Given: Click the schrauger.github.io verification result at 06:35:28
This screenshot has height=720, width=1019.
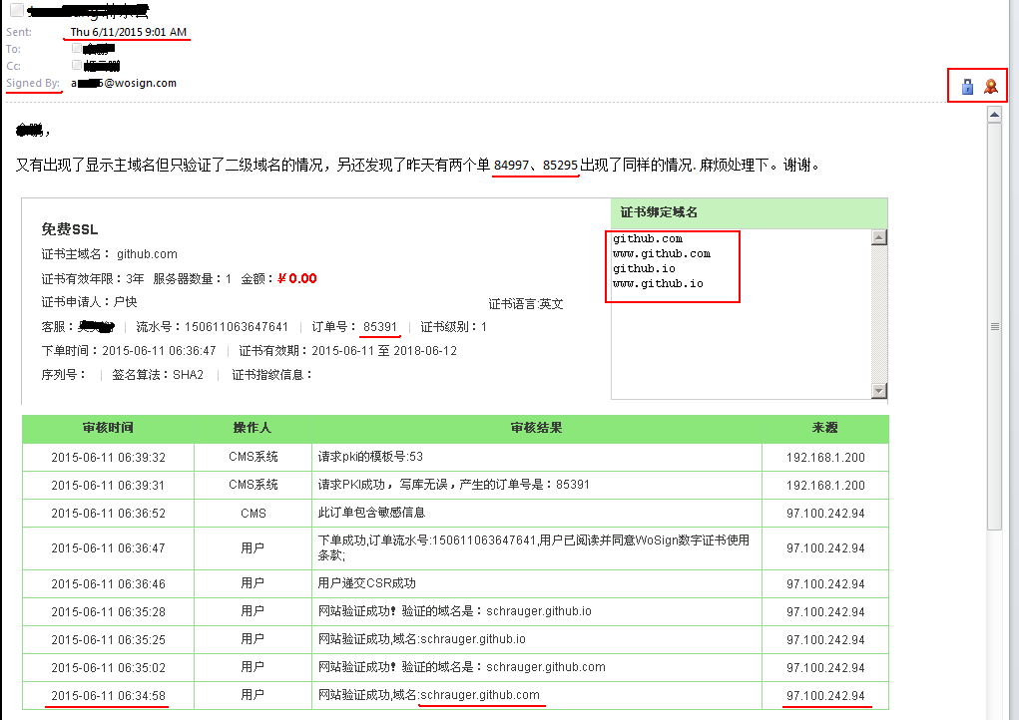Looking at the screenshot, I should pos(537,611).
